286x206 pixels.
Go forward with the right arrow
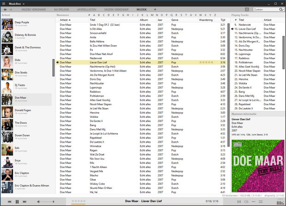point(11,10)
